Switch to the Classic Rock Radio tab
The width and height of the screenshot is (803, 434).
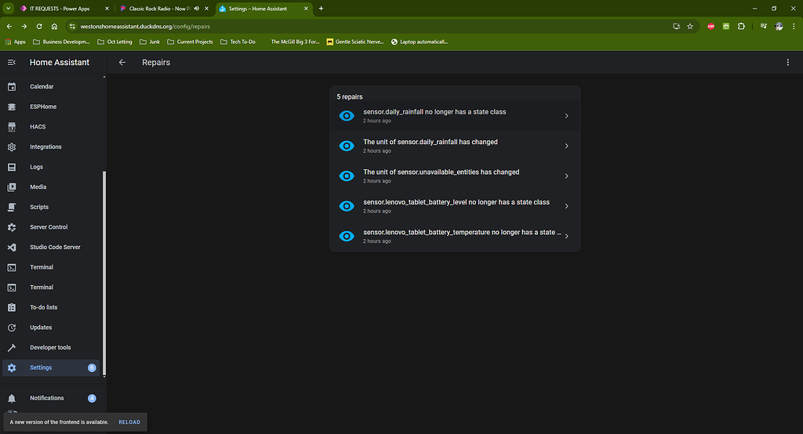point(159,9)
